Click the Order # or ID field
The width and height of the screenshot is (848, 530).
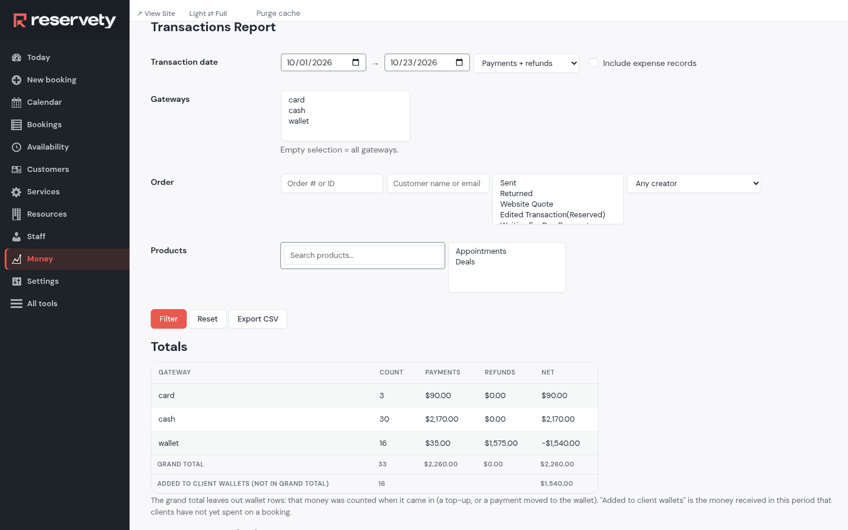pyautogui.click(x=332, y=183)
